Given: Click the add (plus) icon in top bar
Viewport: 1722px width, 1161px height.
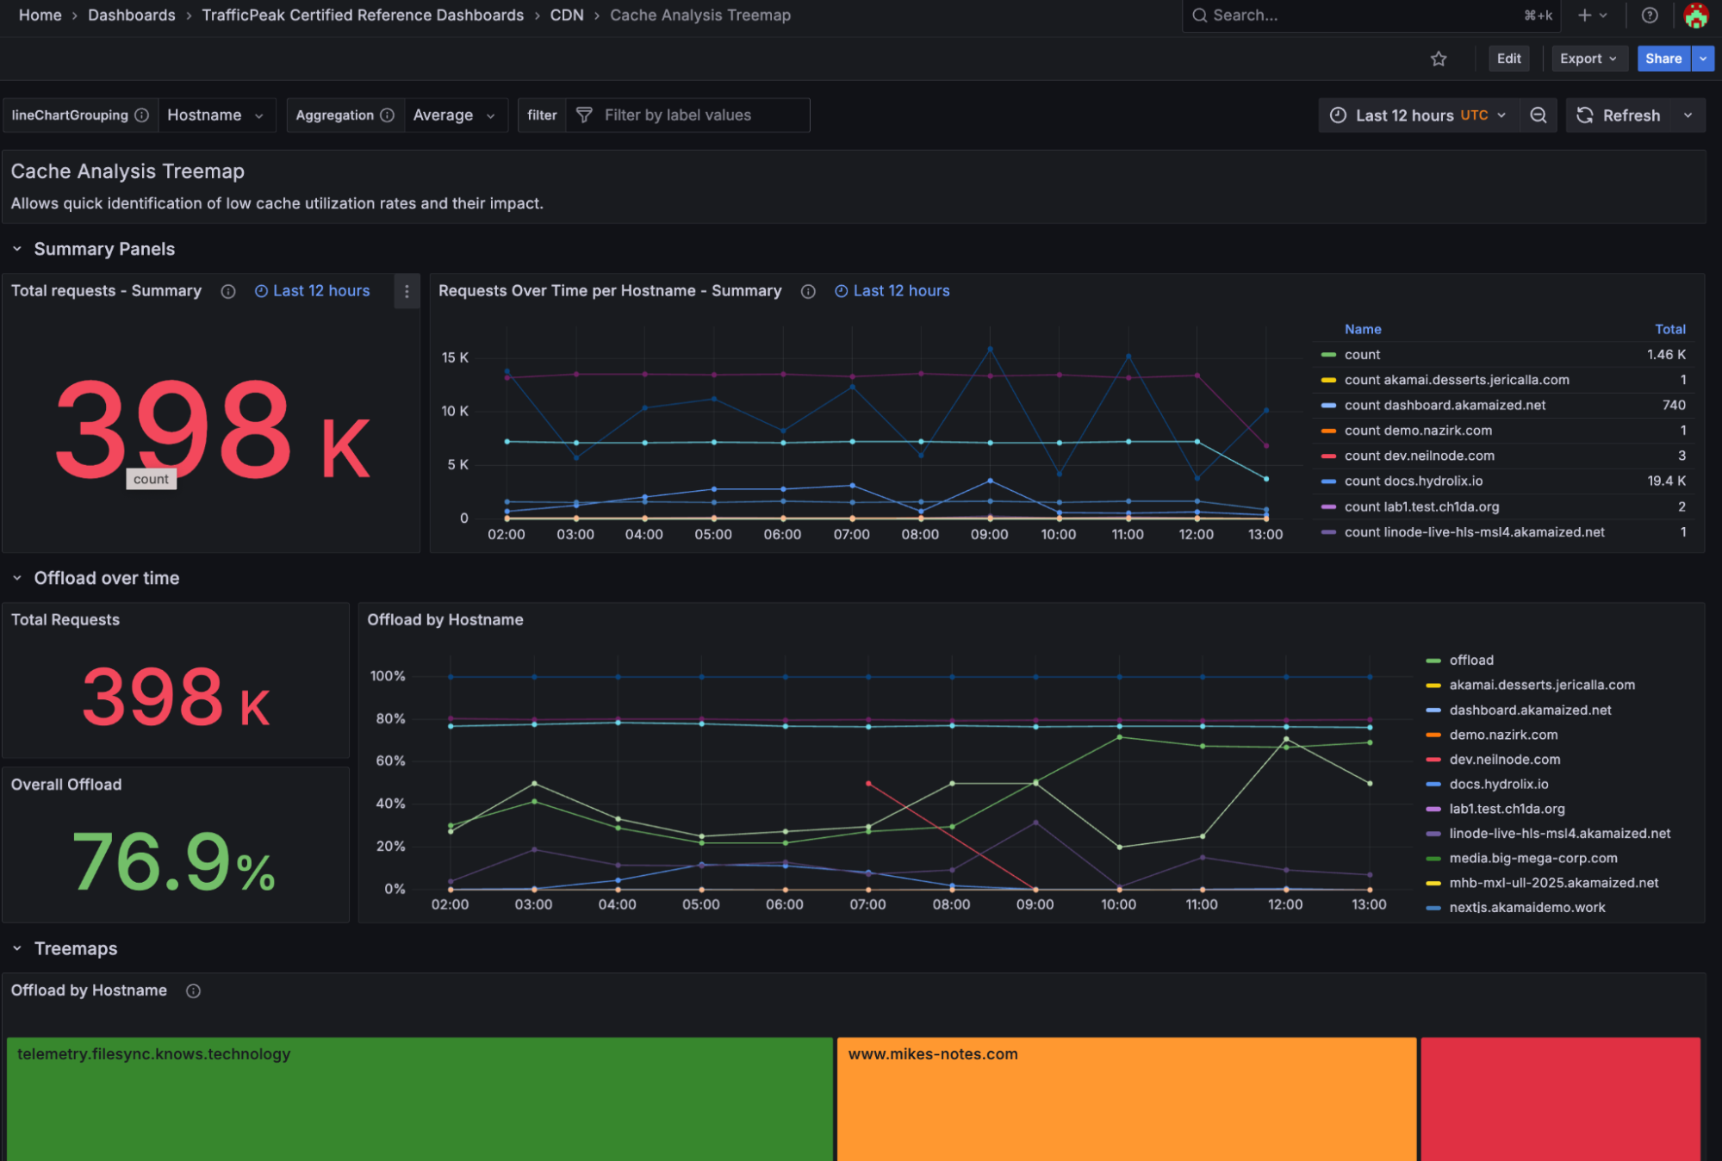Looking at the screenshot, I should point(1583,15).
